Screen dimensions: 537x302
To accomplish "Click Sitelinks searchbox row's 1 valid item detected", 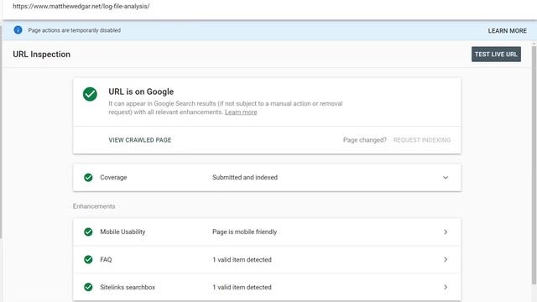I will (242, 287).
